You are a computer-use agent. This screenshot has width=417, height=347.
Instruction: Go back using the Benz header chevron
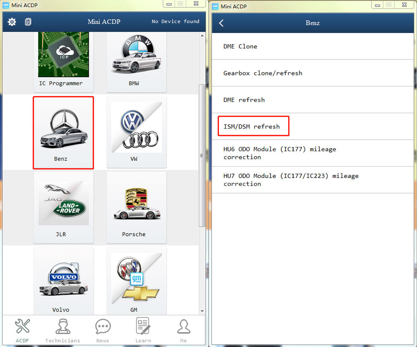(221, 23)
